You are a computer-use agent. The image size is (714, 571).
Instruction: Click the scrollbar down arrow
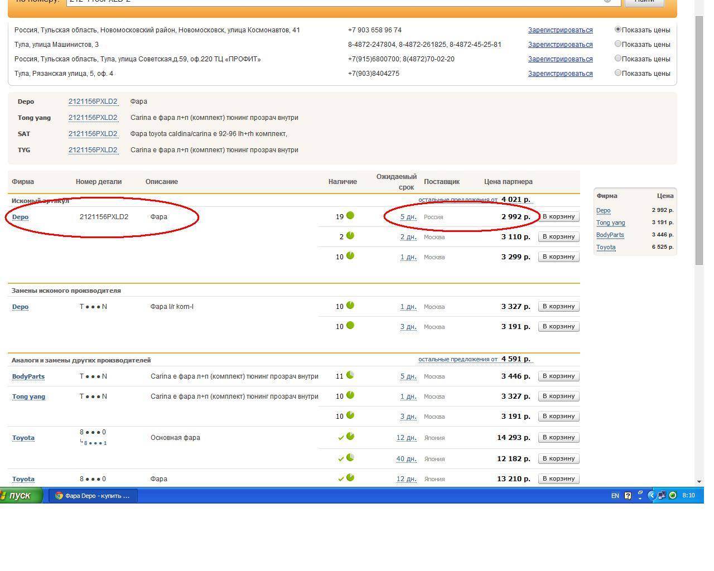click(x=699, y=481)
